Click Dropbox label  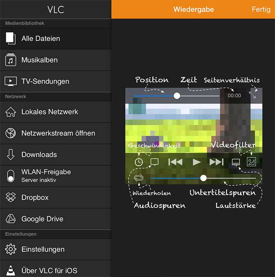tap(35, 198)
